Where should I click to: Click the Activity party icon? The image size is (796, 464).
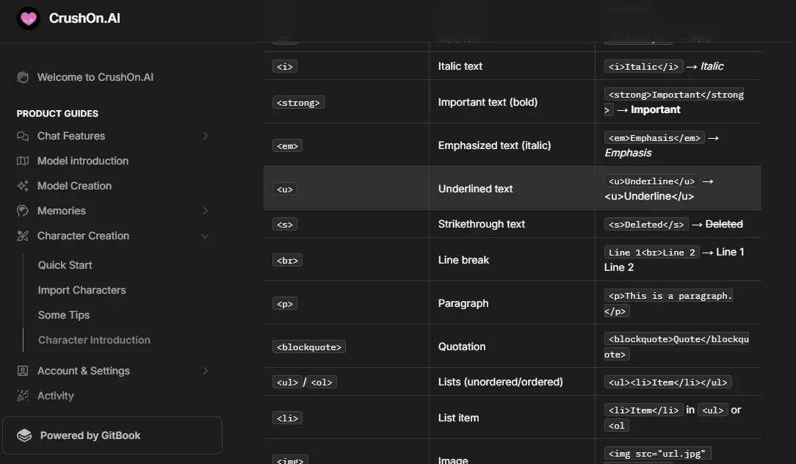tap(23, 396)
